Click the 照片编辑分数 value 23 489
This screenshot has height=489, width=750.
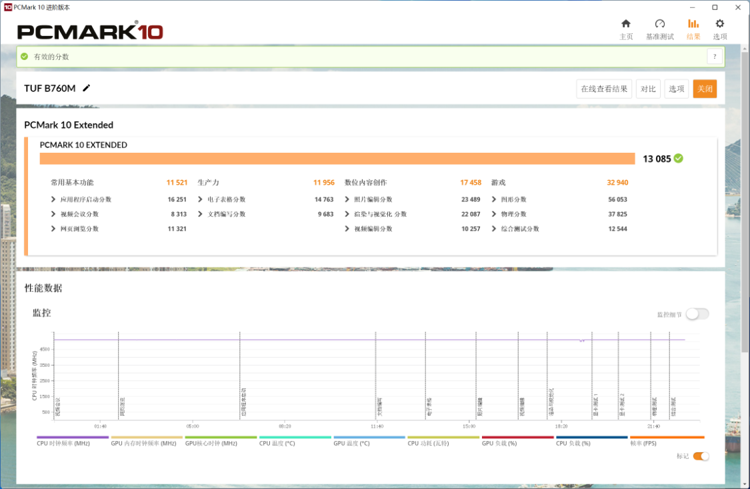[471, 199]
